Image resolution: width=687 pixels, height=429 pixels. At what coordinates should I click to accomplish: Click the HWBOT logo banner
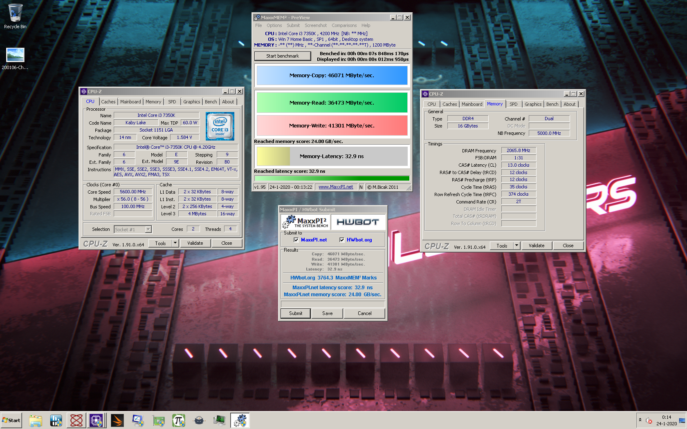coord(358,222)
